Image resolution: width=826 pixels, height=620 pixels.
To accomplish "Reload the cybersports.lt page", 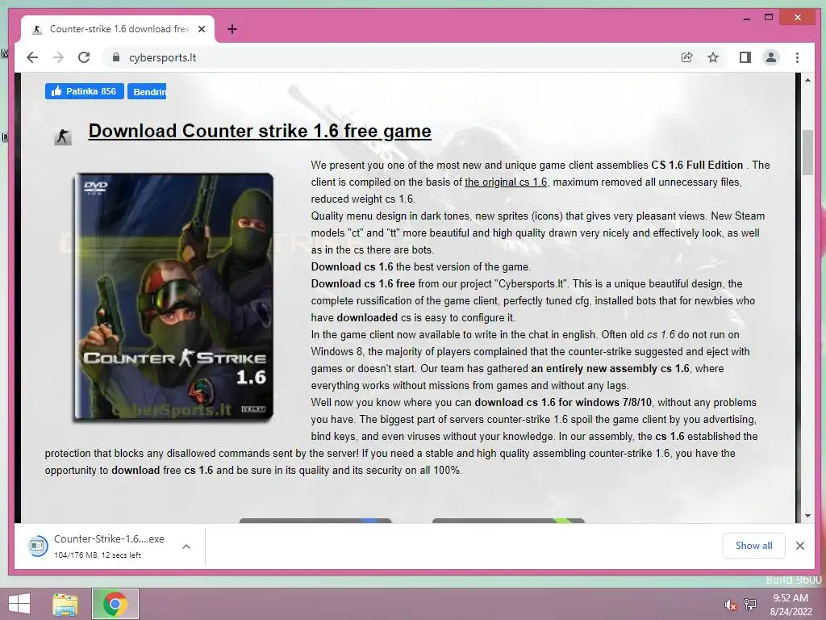I will pyautogui.click(x=84, y=57).
